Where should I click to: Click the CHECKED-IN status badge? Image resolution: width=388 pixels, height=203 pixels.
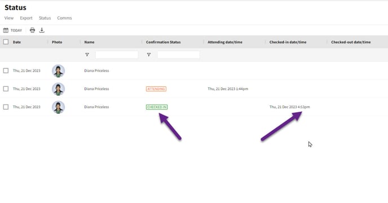pyautogui.click(x=157, y=107)
